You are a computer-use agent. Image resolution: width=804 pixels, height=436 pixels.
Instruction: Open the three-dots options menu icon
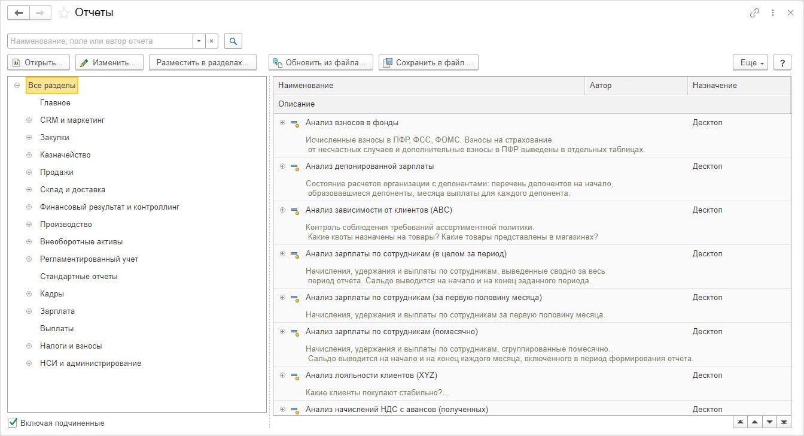tap(773, 13)
